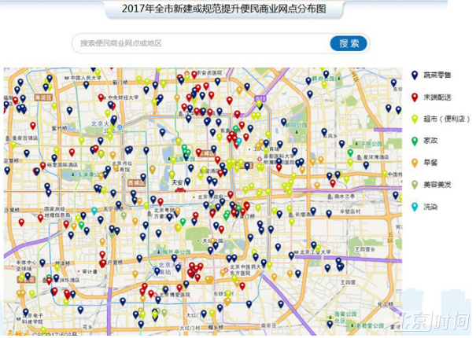The image size is (476, 338).
Task: Click the 海淀区 district label on map
Action: coord(45,97)
